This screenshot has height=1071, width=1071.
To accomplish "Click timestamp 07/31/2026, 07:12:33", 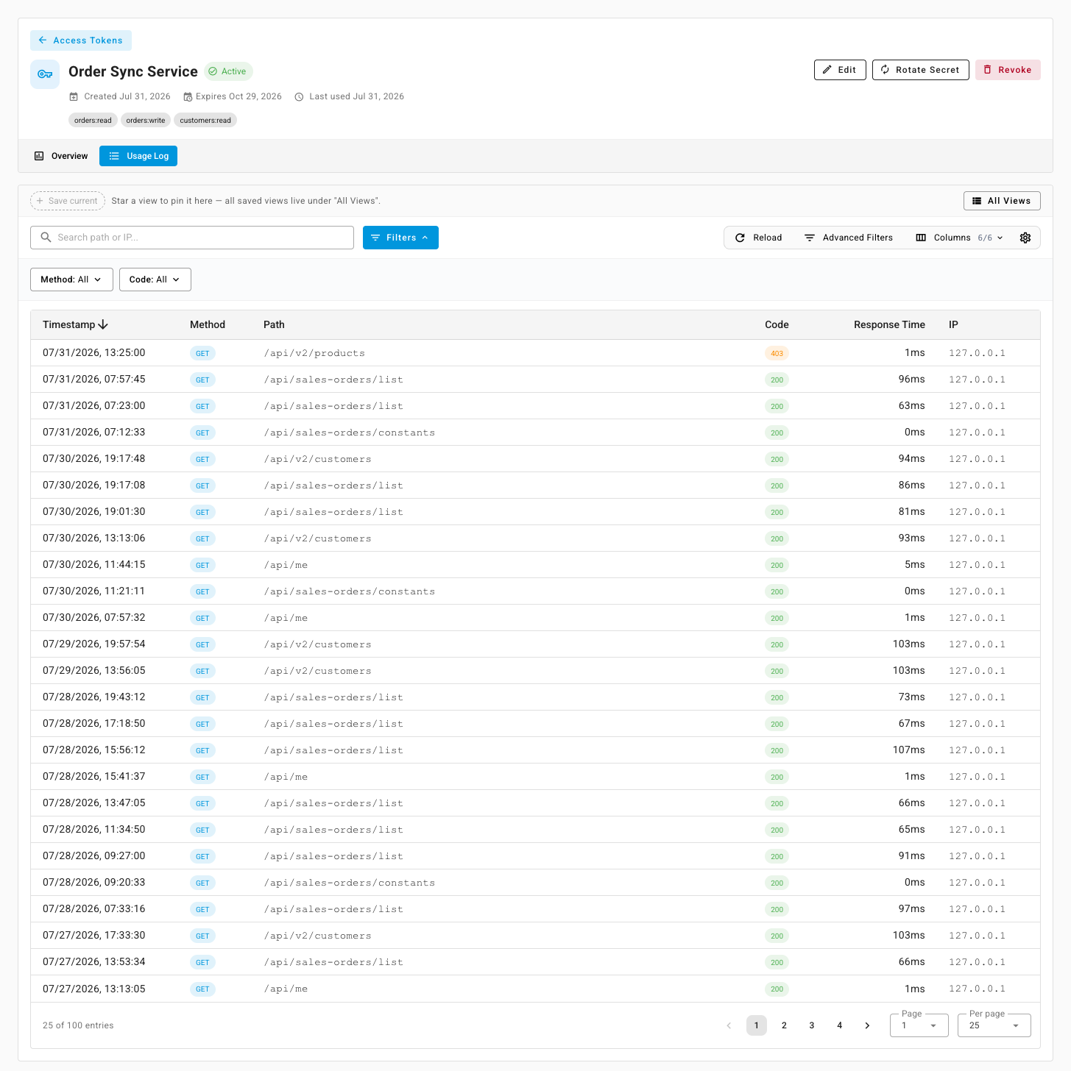I will [94, 433].
